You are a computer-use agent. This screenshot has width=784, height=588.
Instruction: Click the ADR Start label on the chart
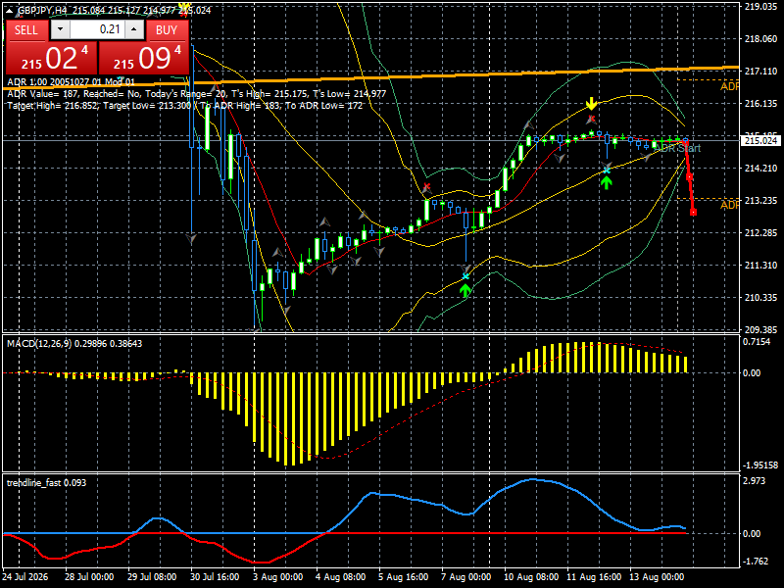tap(677, 149)
